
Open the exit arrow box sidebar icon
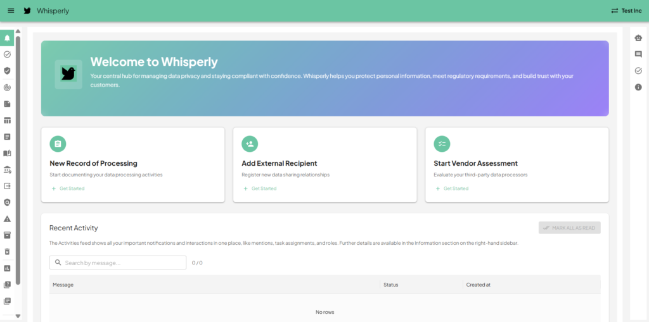[7, 186]
